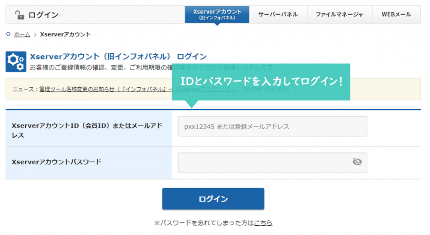Click the Xserver account gears icon

(16, 62)
